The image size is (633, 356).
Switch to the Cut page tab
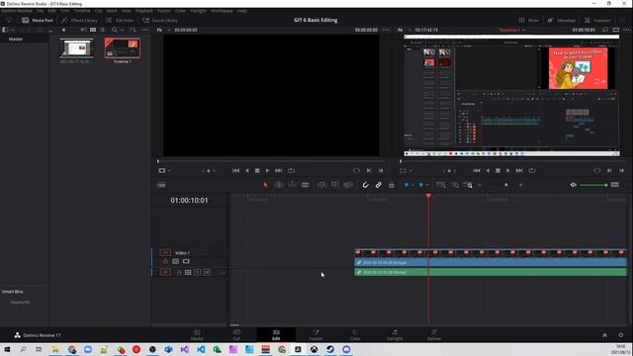(236, 335)
